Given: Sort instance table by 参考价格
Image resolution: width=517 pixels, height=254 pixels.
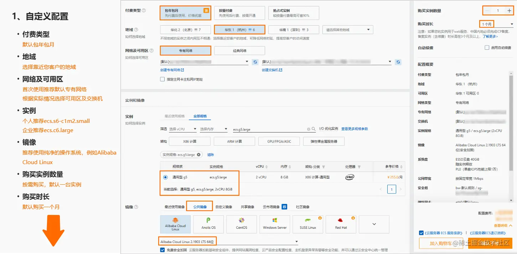Looking at the screenshot, I should pos(402,167).
